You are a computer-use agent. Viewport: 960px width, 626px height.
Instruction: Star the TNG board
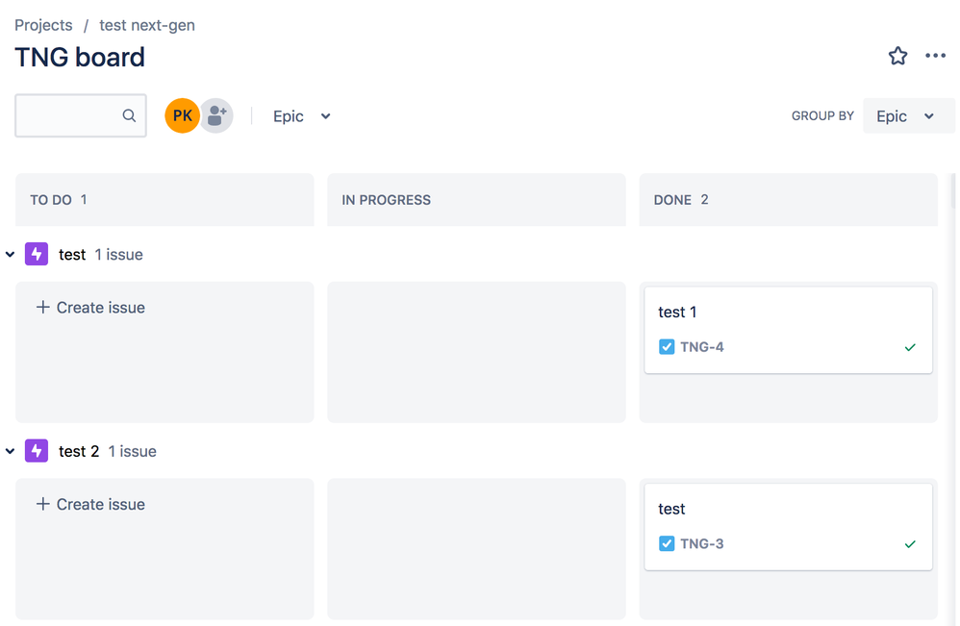coord(897,56)
